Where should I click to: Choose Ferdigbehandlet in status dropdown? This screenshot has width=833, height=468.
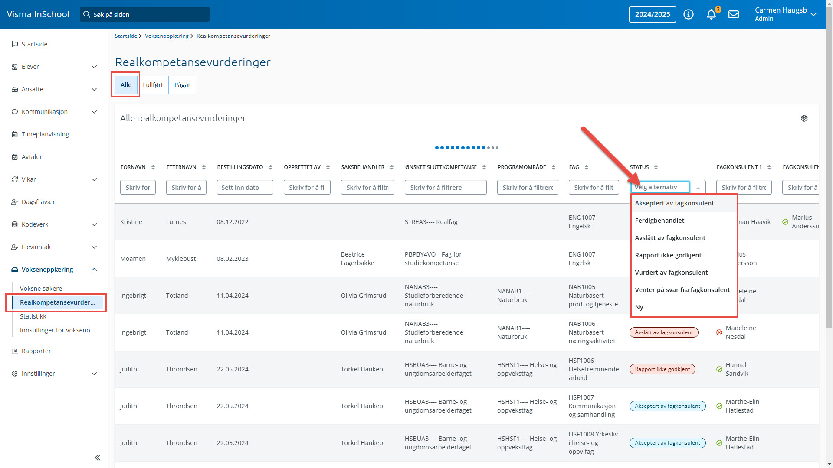click(659, 221)
